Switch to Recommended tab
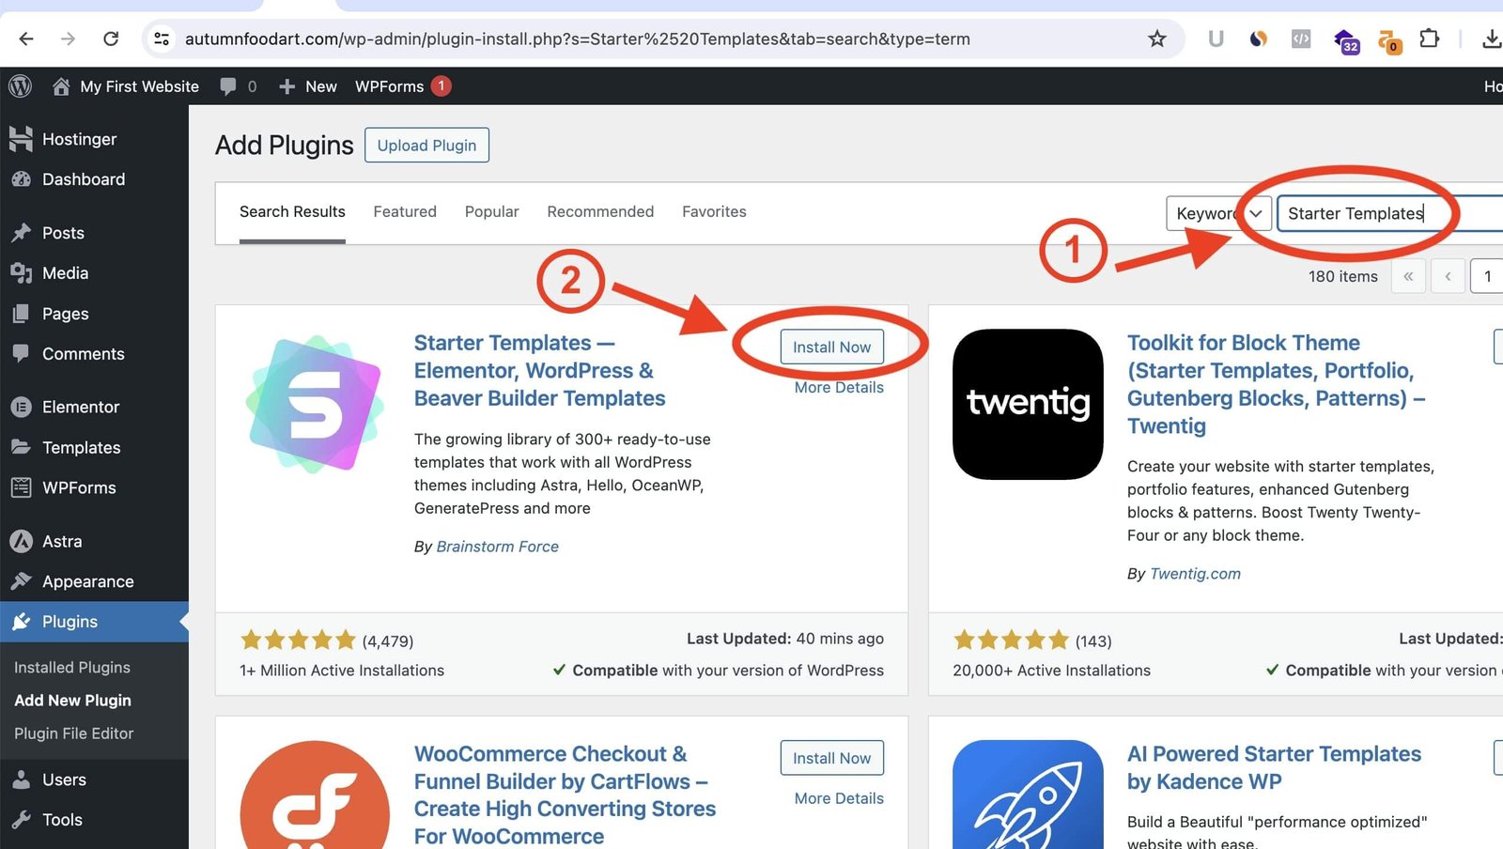 [x=600, y=212]
